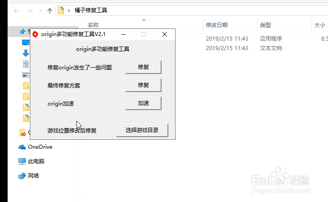Click 修复origin发生了一些问题 label
The height and width of the screenshot is (202, 328).
[80, 68]
